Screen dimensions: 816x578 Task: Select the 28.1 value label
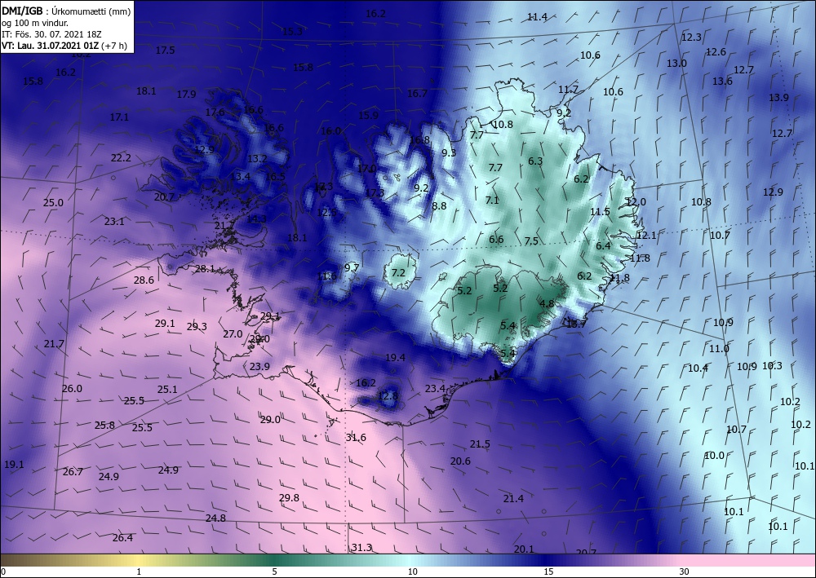[x=205, y=269]
